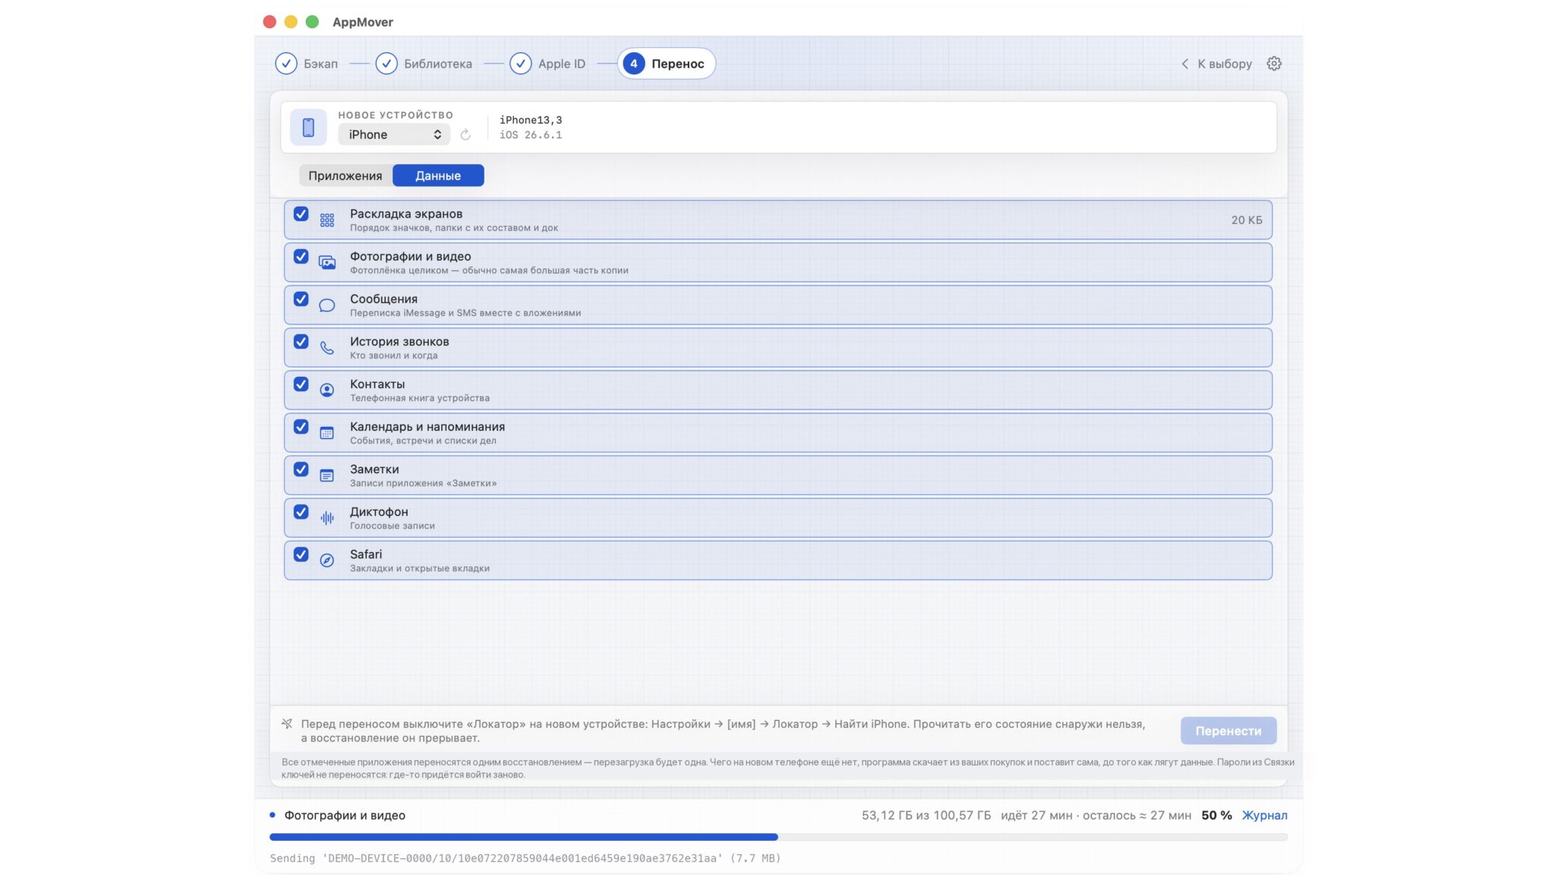Click the transfer progress bar

778,837
